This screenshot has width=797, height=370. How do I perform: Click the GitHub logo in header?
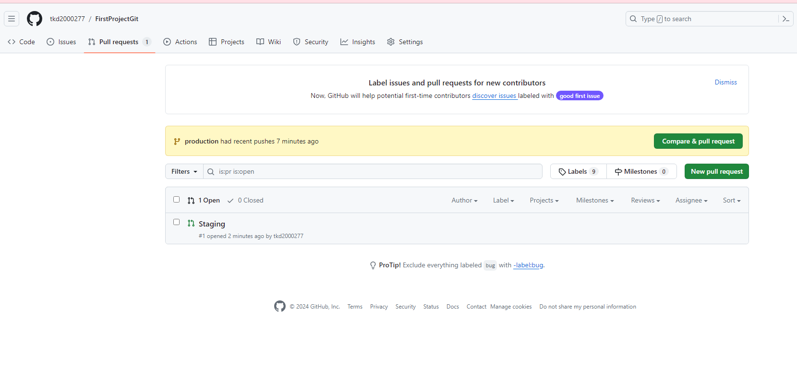[35, 19]
